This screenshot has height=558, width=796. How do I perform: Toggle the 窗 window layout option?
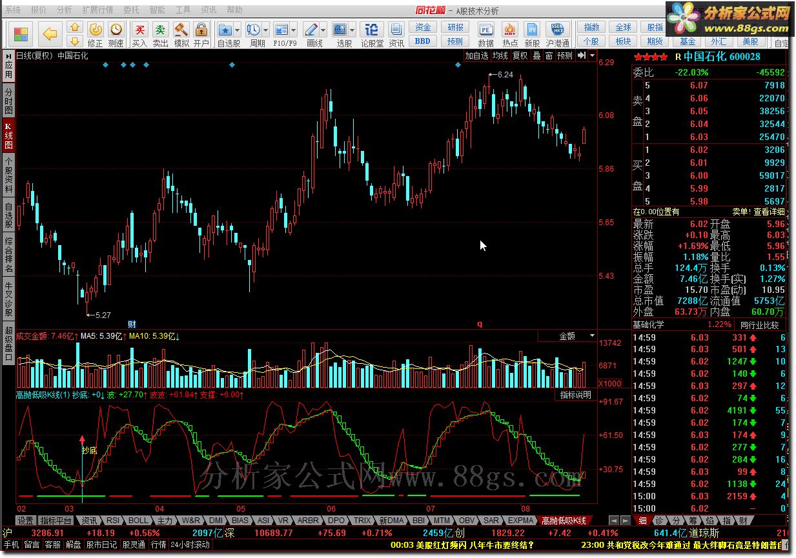(549, 56)
